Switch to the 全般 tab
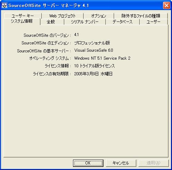172x170 pixels. [51, 22]
